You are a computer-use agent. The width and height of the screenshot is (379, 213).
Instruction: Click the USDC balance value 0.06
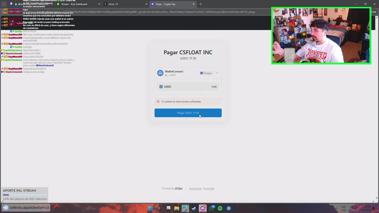click(214, 87)
